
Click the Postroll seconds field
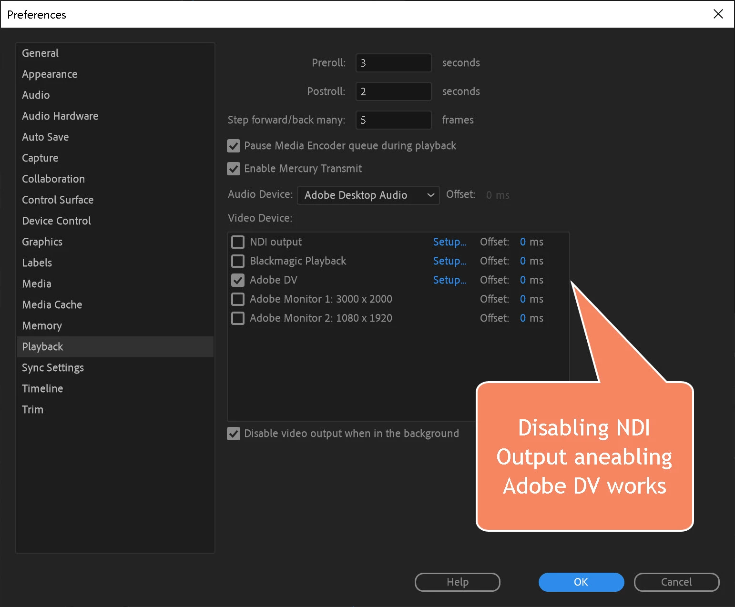[x=393, y=91]
